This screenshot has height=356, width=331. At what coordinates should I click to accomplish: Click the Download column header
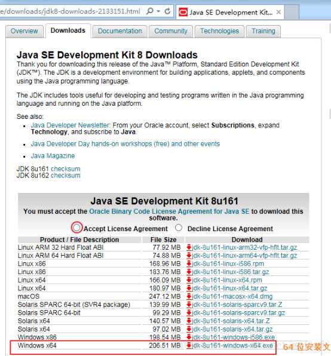point(247,240)
